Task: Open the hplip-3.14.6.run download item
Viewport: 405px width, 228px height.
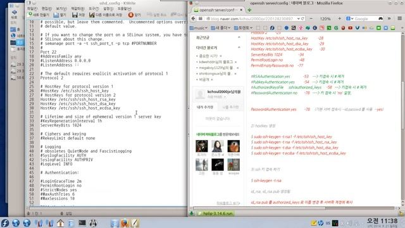Action: click(215, 213)
